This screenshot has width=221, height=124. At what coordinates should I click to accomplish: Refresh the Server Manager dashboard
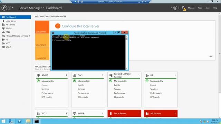(x=175, y=8)
